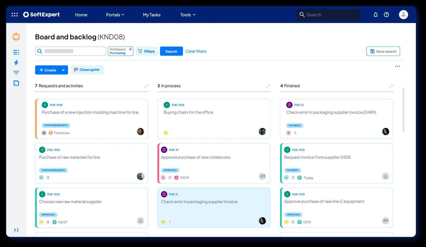Click the purple clipboard icon on PUR-19
This screenshot has height=247, width=426.
pos(164,150)
